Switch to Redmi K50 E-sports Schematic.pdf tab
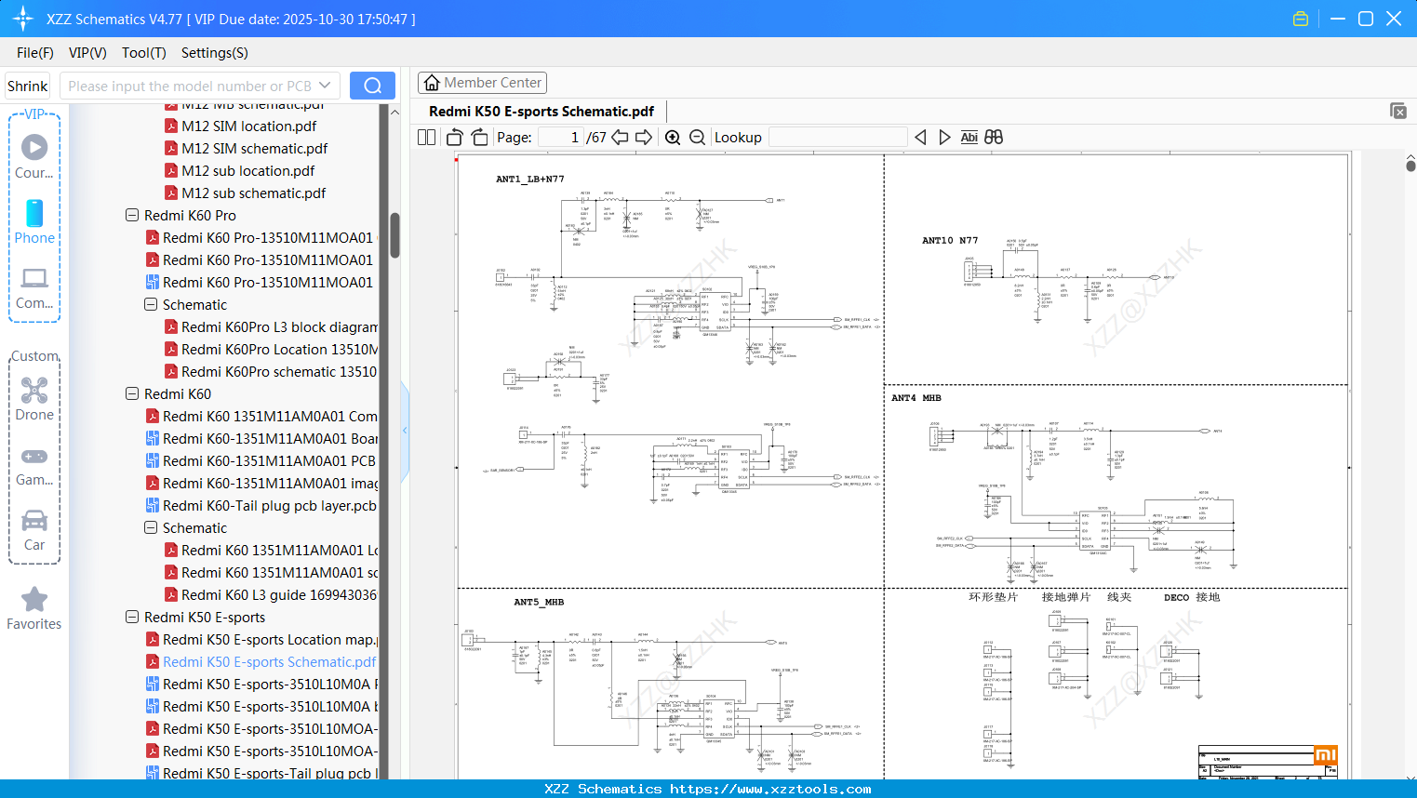The width and height of the screenshot is (1417, 798). tap(541, 111)
